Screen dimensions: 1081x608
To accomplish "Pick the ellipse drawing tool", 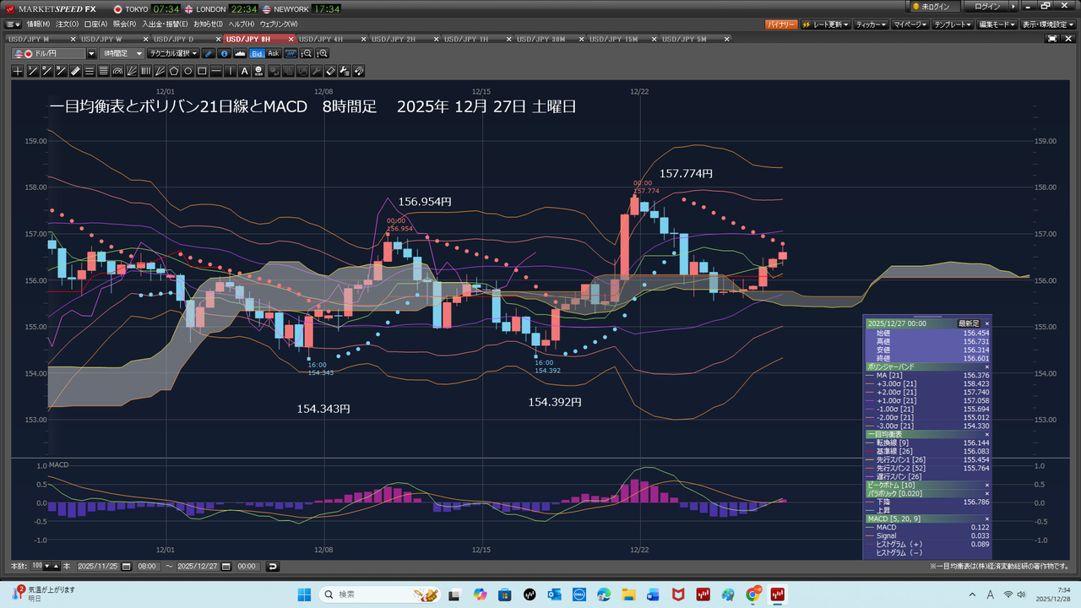I will [x=188, y=71].
